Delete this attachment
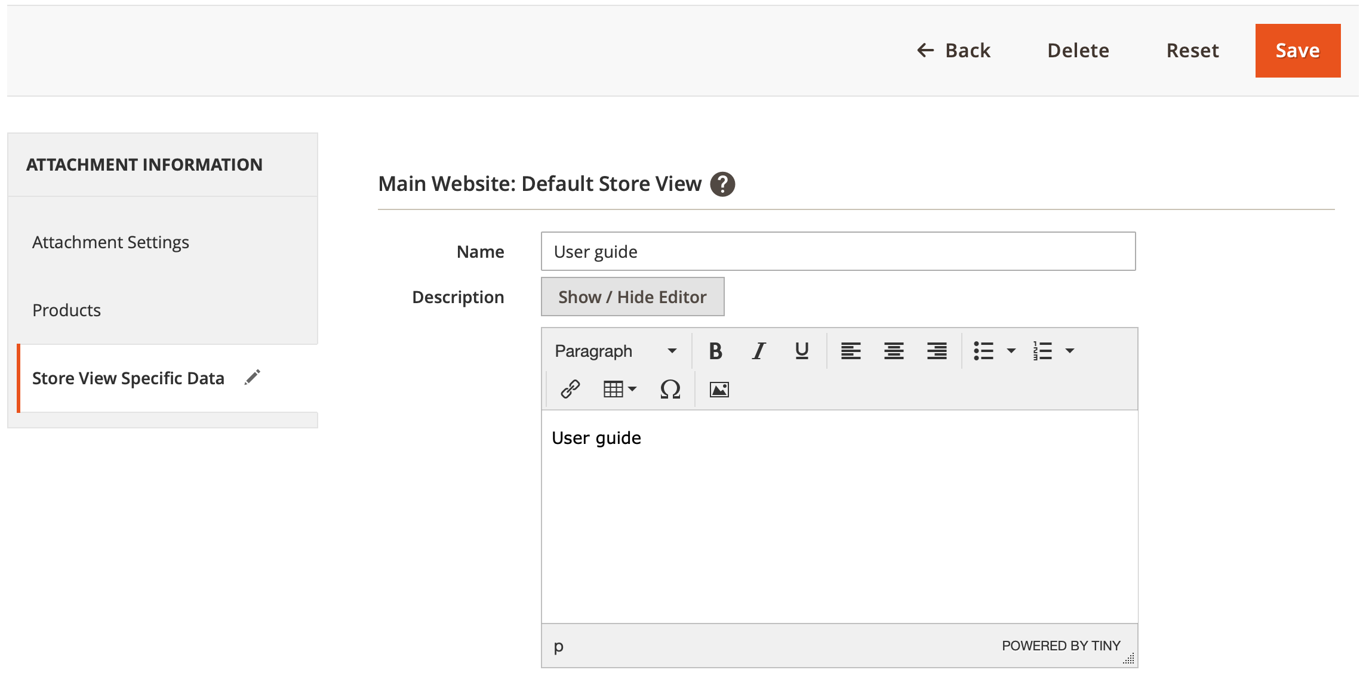This screenshot has width=1366, height=679. click(1078, 51)
